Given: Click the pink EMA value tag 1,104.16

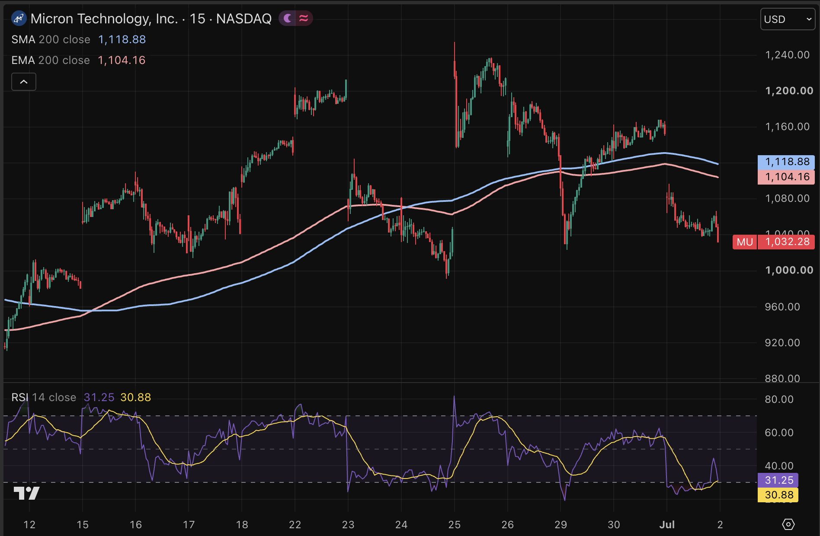Looking at the screenshot, I should click(x=786, y=177).
